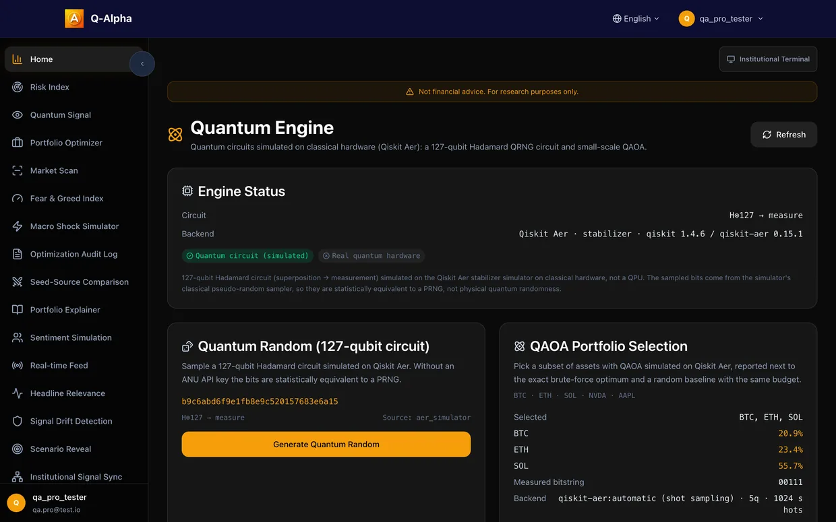
Task: Click the qa.pro@test.io email text
Action: (57, 510)
